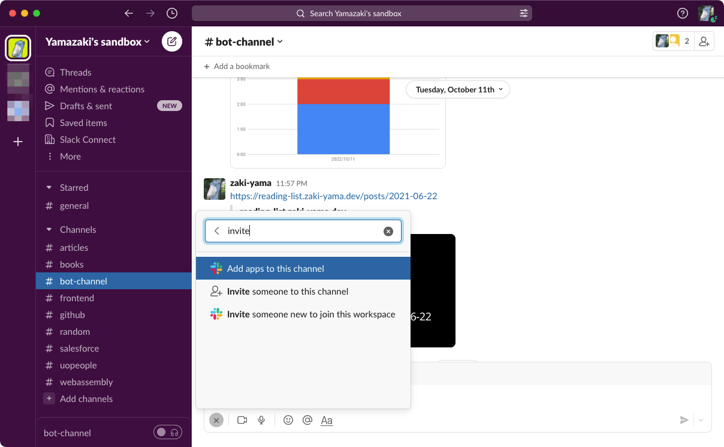Select Invite someone to this channel
Screen dimensions: 724x447
pyautogui.click(x=303, y=291)
